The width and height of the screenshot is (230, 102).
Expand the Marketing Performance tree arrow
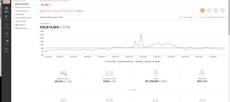(14, 18)
